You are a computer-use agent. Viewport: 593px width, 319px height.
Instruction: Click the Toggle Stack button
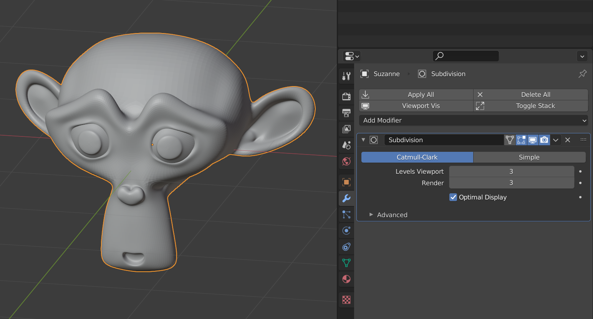[x=531, y=106]
